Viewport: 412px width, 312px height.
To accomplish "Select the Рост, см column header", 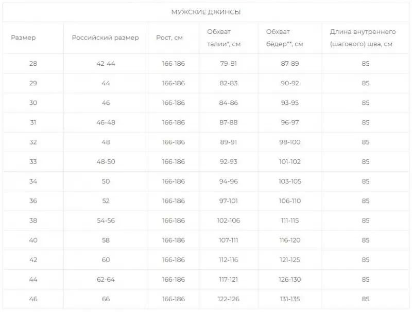I will pos(169,38).
